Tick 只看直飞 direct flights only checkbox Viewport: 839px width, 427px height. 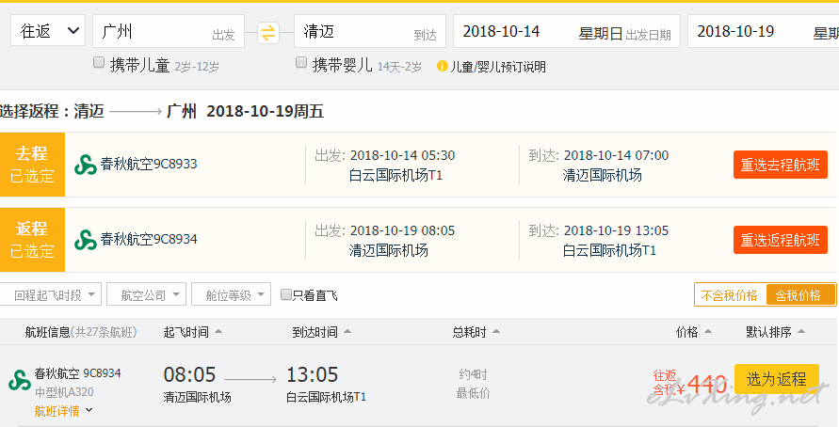[286, 294]
